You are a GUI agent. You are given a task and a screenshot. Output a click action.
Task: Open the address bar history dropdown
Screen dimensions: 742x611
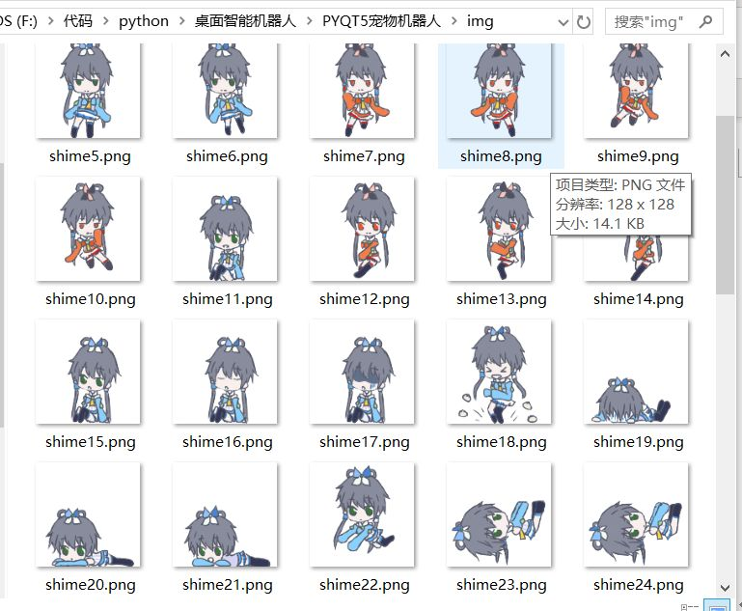[x=563, y=22]
